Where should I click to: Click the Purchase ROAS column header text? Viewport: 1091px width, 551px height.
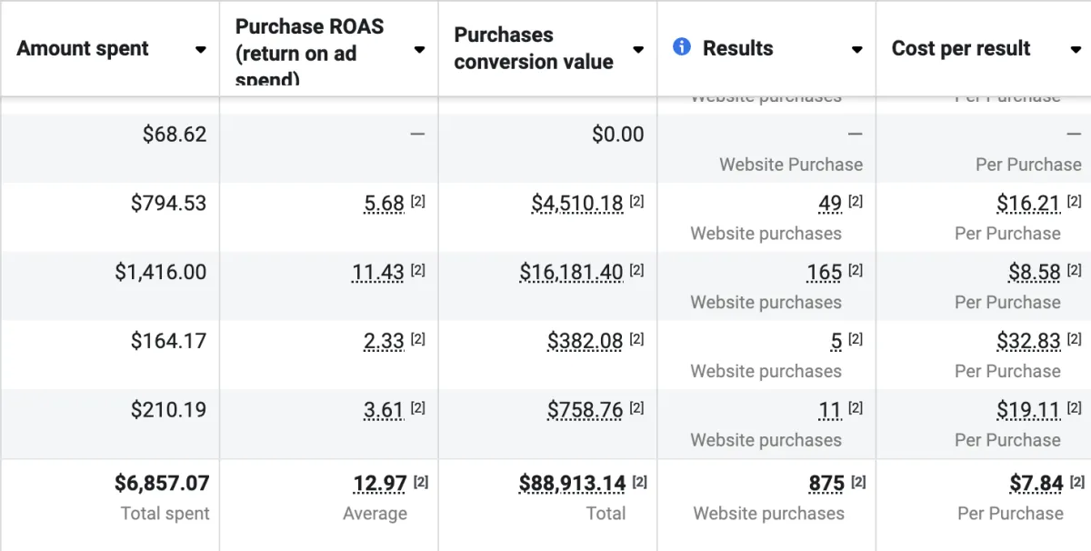309,53
